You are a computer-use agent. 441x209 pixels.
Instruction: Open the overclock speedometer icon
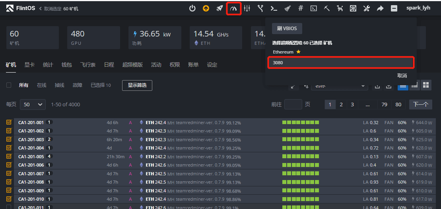(233, 8)
